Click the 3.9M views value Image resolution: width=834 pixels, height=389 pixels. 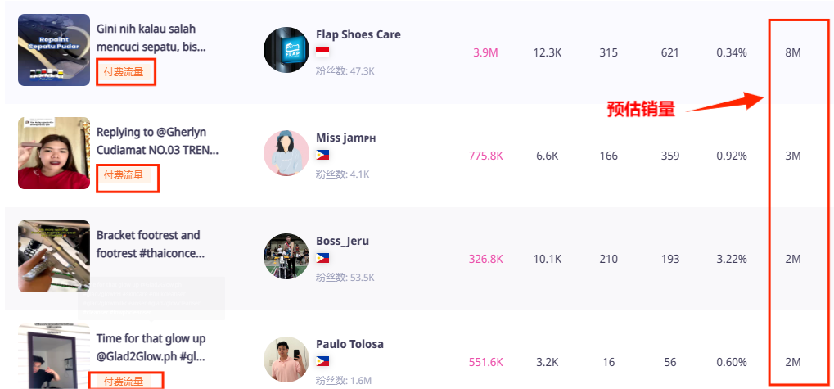[x=485, y=52]
